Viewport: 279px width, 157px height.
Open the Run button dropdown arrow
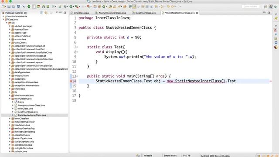[x=74, y=7]
